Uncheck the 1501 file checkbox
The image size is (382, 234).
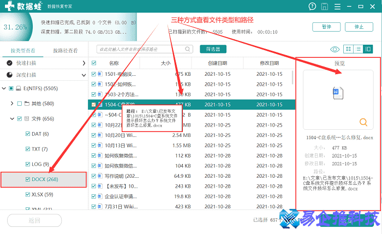(x=93, y=74)
